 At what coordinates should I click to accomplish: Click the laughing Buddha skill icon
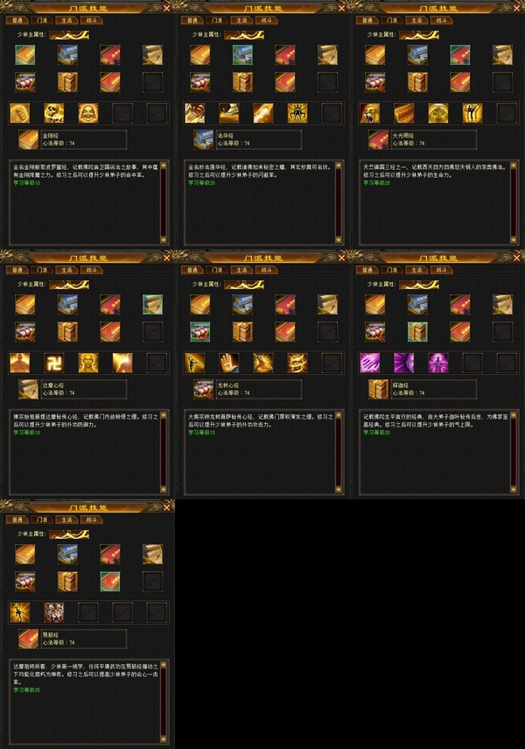pos(88,113)
